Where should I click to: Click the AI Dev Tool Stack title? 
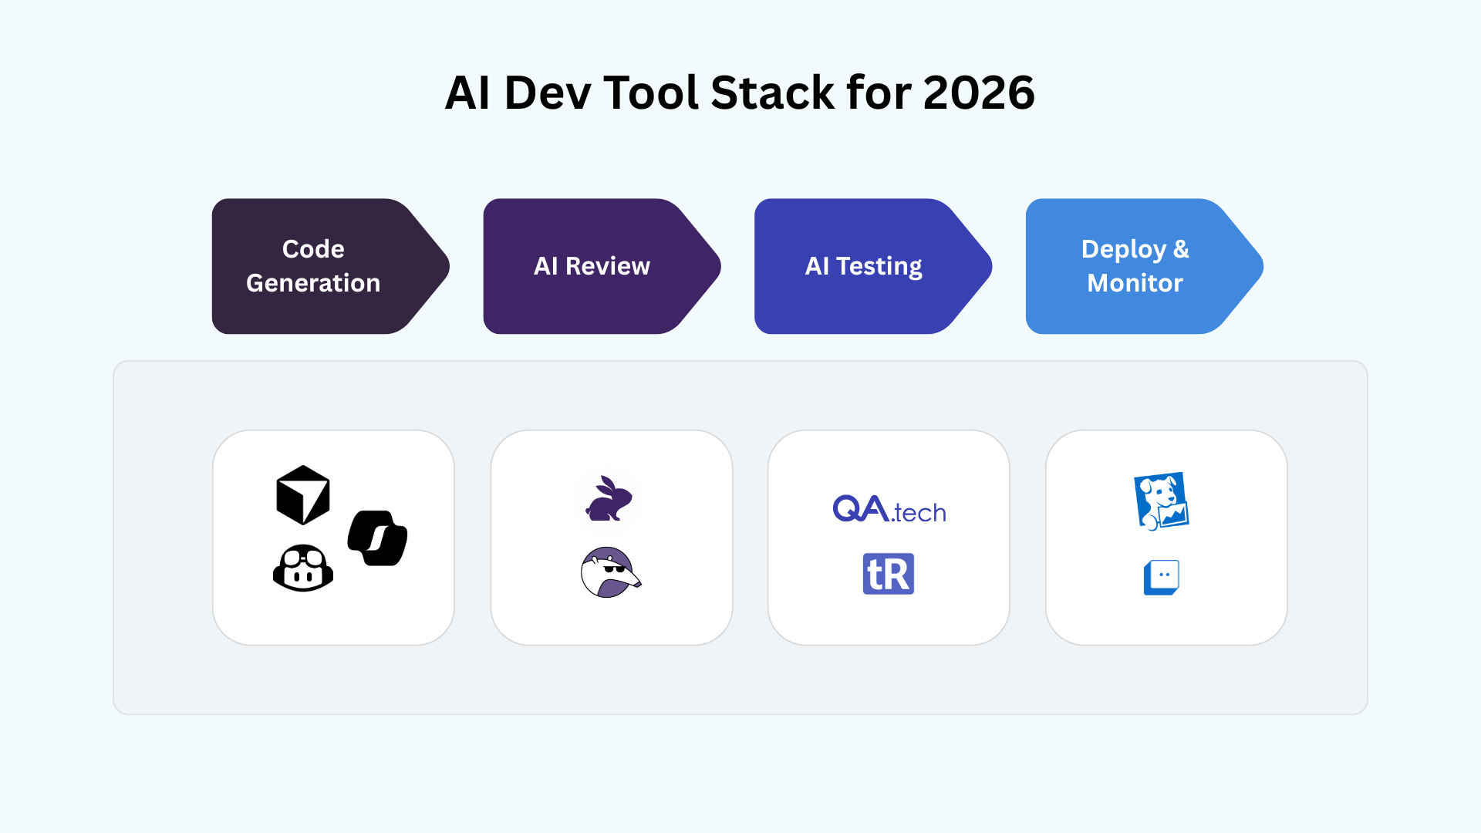[x=740, y=93]
